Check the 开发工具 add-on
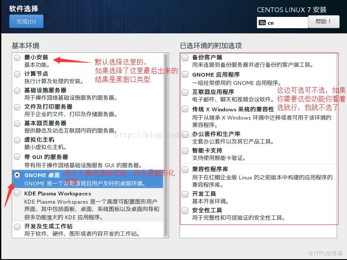347x260 pixels. [x=185, y=194]
